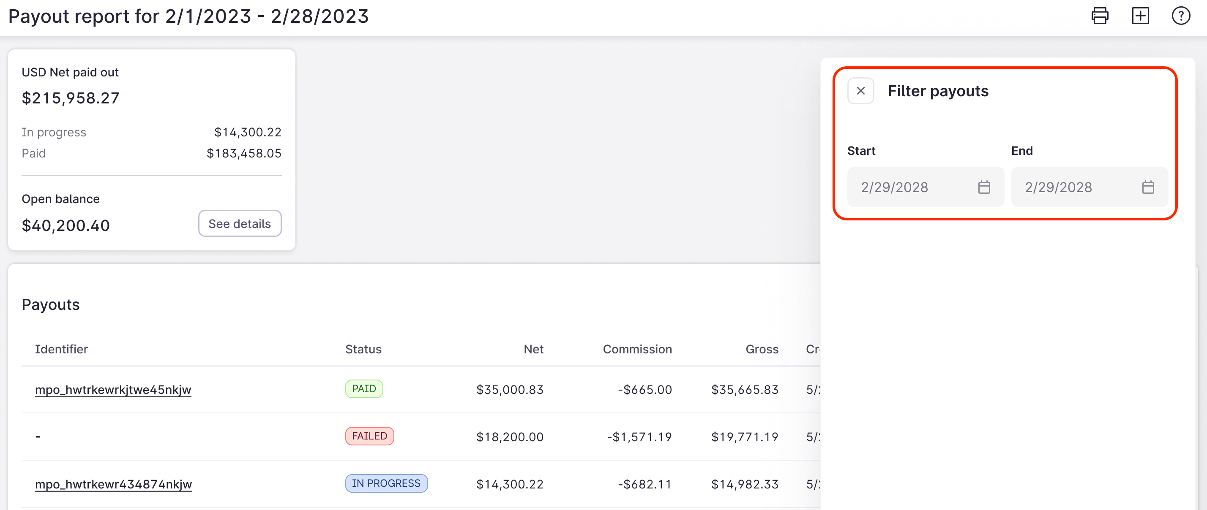
Task: Sort by the Identifier column header
Action: (x=61, y=349)
